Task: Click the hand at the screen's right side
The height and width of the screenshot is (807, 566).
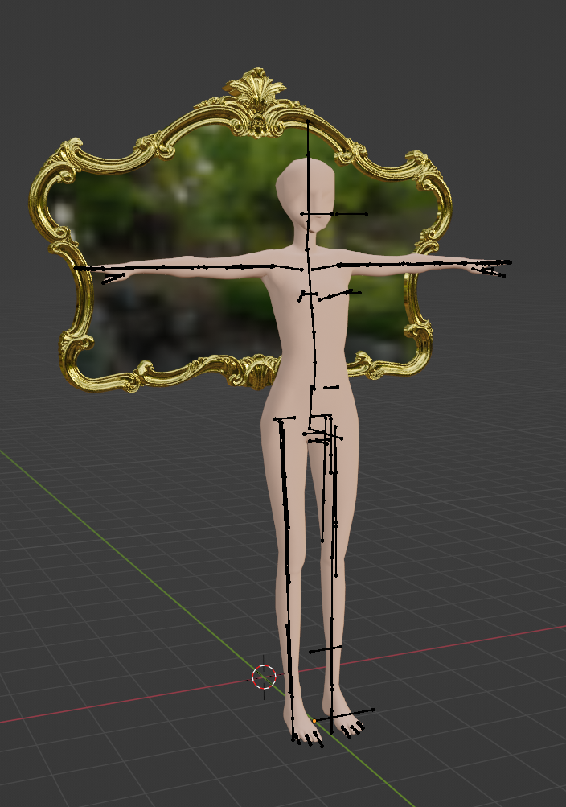Action: (492, 268)
